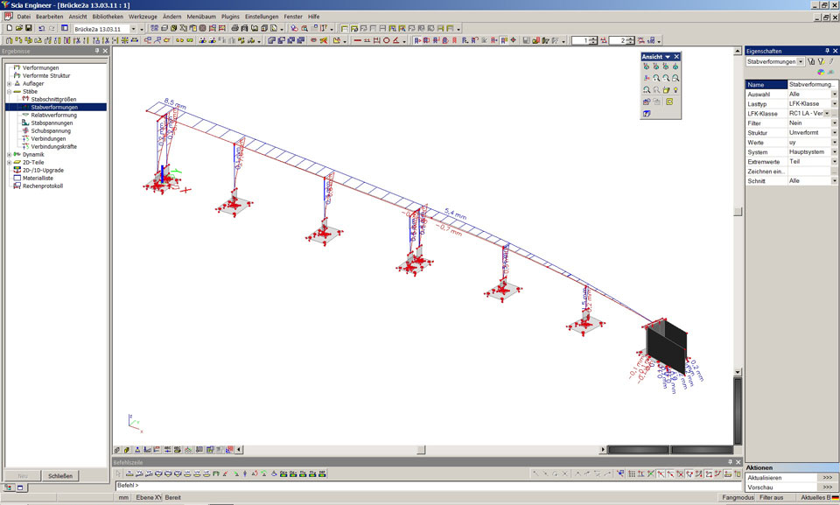
Task: Open the Bibliotheken menu
Action: click(108, 17)
